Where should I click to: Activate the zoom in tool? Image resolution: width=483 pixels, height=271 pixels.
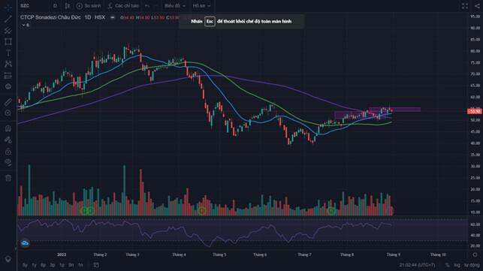pyautogui.click(x=8, y=113)
